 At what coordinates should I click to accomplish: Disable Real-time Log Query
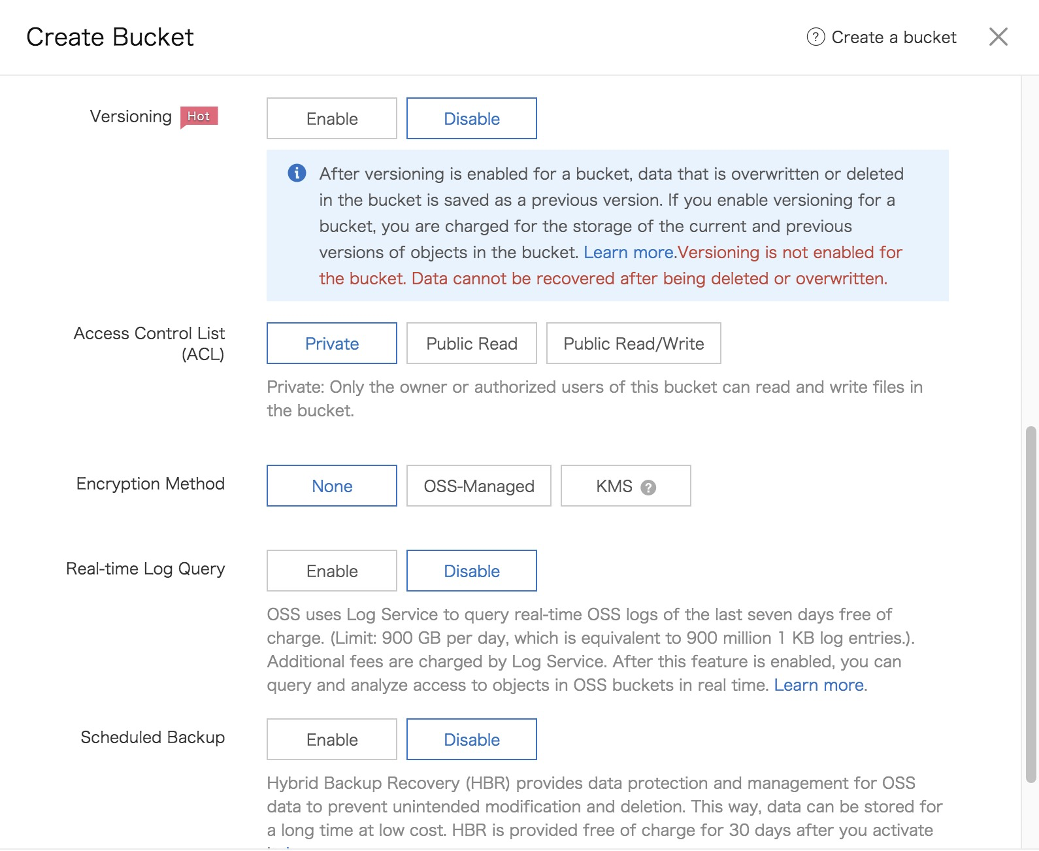click(471, 571)
